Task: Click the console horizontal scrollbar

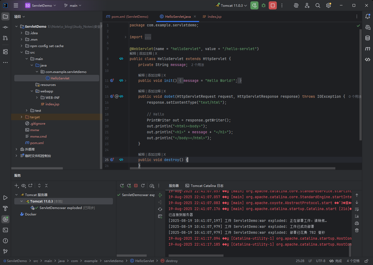Action: [x=196, y=255]
